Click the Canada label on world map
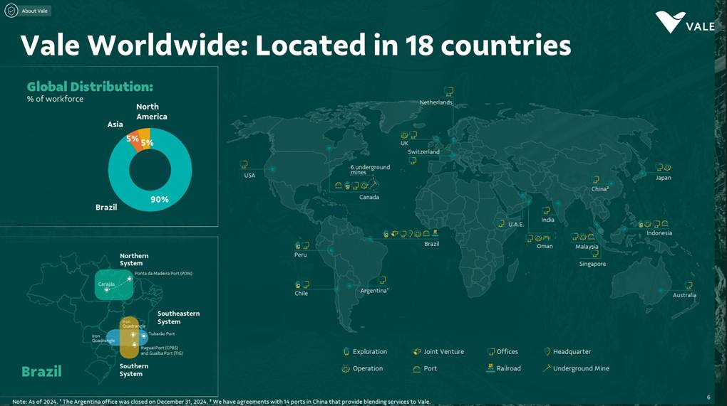This screenshot has height=406, width=727. click(368, 197)
